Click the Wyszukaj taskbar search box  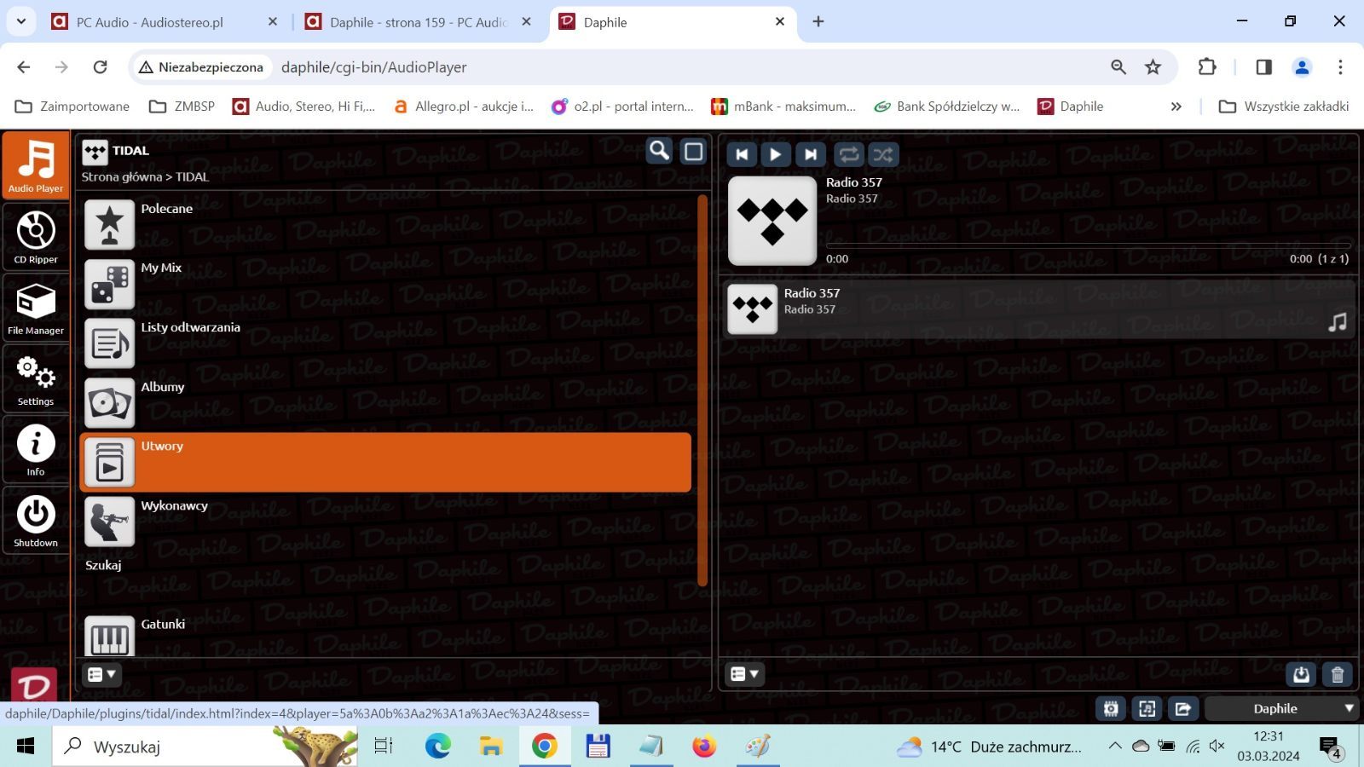click(205, 747)
